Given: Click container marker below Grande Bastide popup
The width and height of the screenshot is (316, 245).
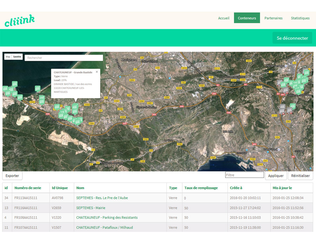Looking at the screenshot, I should point(75,106).
